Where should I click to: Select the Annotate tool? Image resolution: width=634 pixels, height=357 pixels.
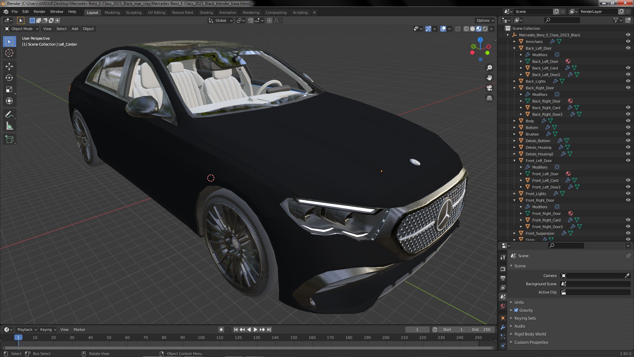[9, 115]
